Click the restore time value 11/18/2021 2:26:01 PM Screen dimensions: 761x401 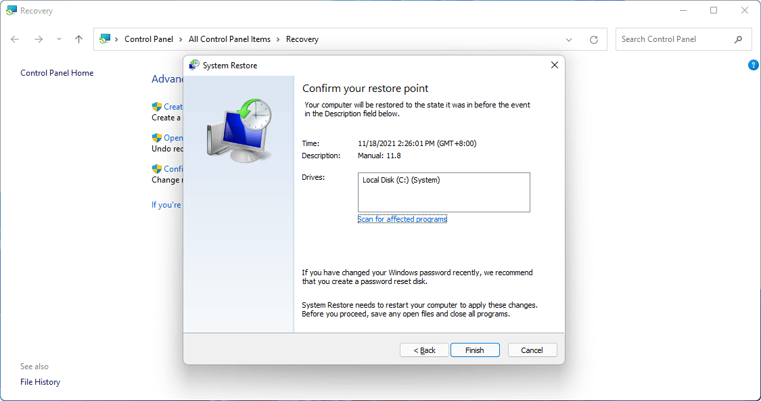[x=417, y=143]
